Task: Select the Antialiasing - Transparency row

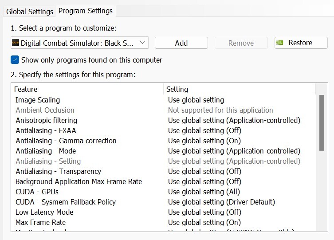Action: (164, 171)
